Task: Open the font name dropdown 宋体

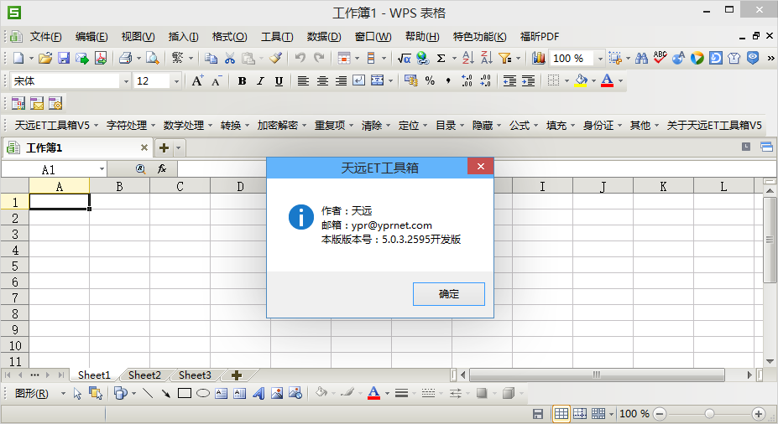Action: coord(126,81)
